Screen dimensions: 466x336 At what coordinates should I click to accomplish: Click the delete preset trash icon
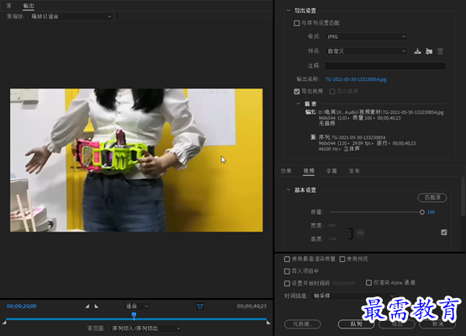coord(440,51)
